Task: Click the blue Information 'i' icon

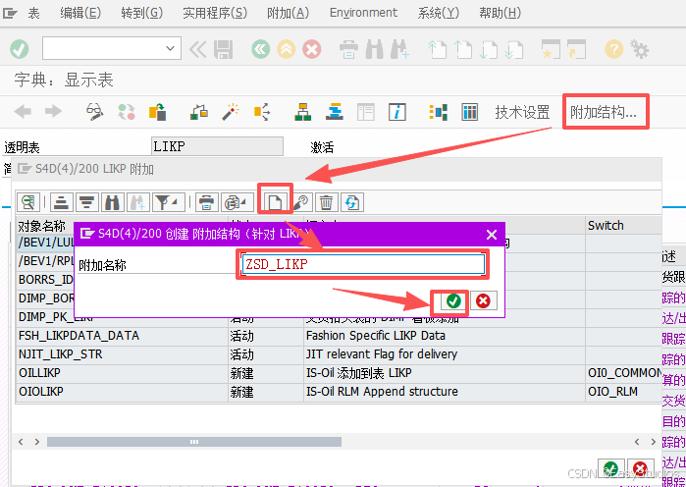Action: pyautogui.click(x=397, y=112)
